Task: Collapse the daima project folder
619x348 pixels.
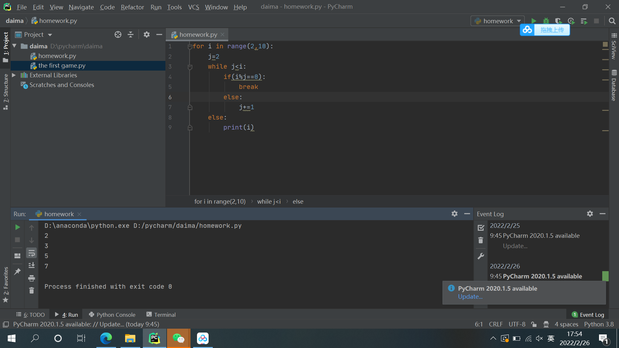Action: tap(15, 46)
